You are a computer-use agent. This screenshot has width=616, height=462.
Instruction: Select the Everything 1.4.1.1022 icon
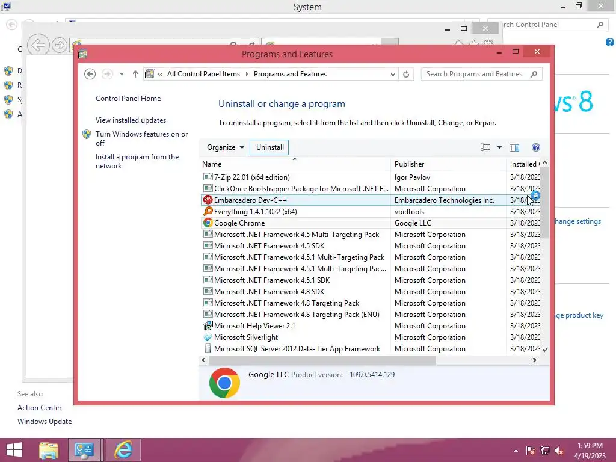coord(208,211)
